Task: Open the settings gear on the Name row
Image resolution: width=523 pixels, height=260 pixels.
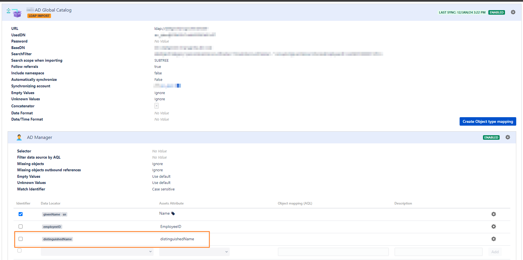Action: [x=493, y=214]
